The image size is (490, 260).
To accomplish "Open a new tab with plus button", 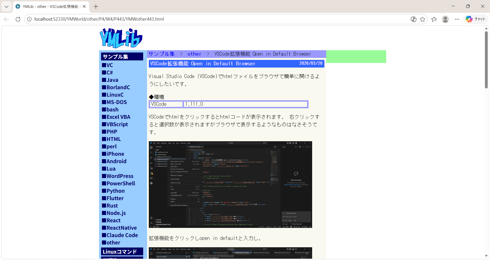I will tap(96, 7).
